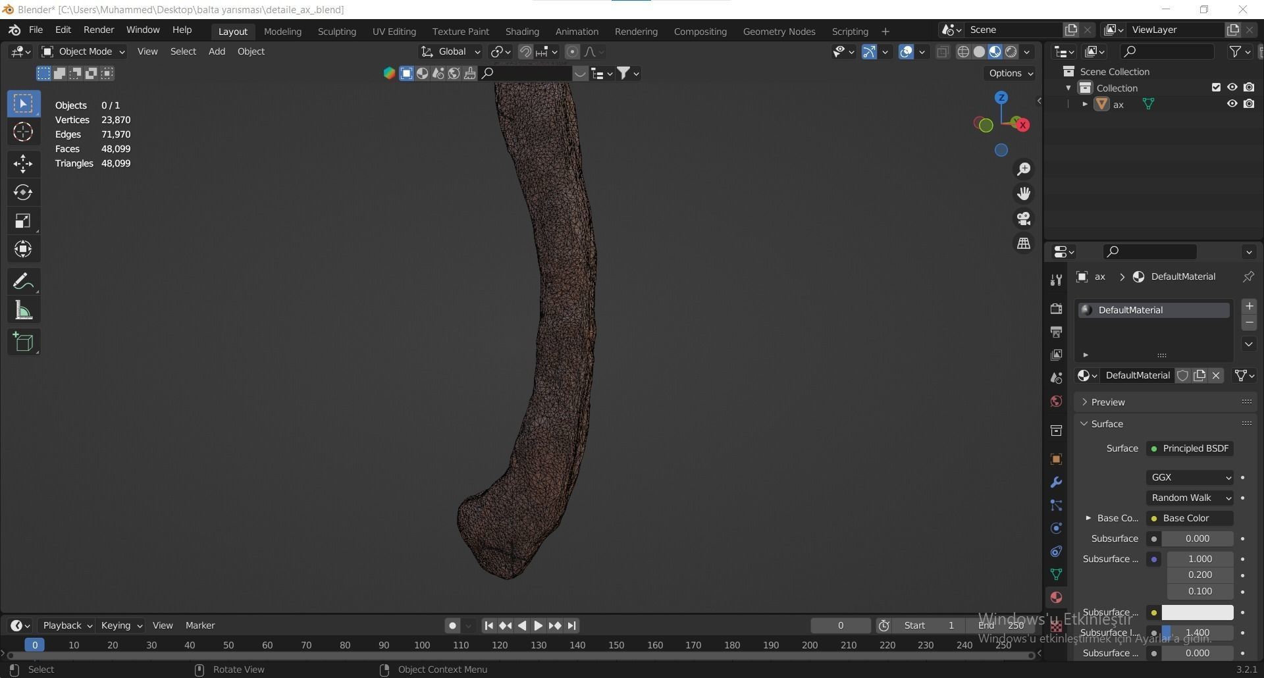This screenshot has height=678, width=1264.
Task: Switch to rendered viewport shading
Action: [x=1011, y=52]
